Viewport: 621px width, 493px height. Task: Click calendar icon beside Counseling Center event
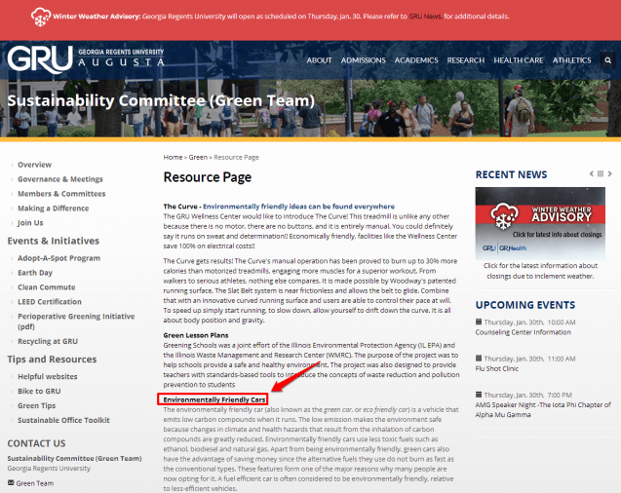(x=478, y=322)
